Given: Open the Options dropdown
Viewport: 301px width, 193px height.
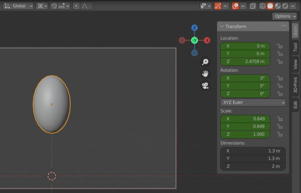Looking at the screenshot, I should tap(284, 16).
